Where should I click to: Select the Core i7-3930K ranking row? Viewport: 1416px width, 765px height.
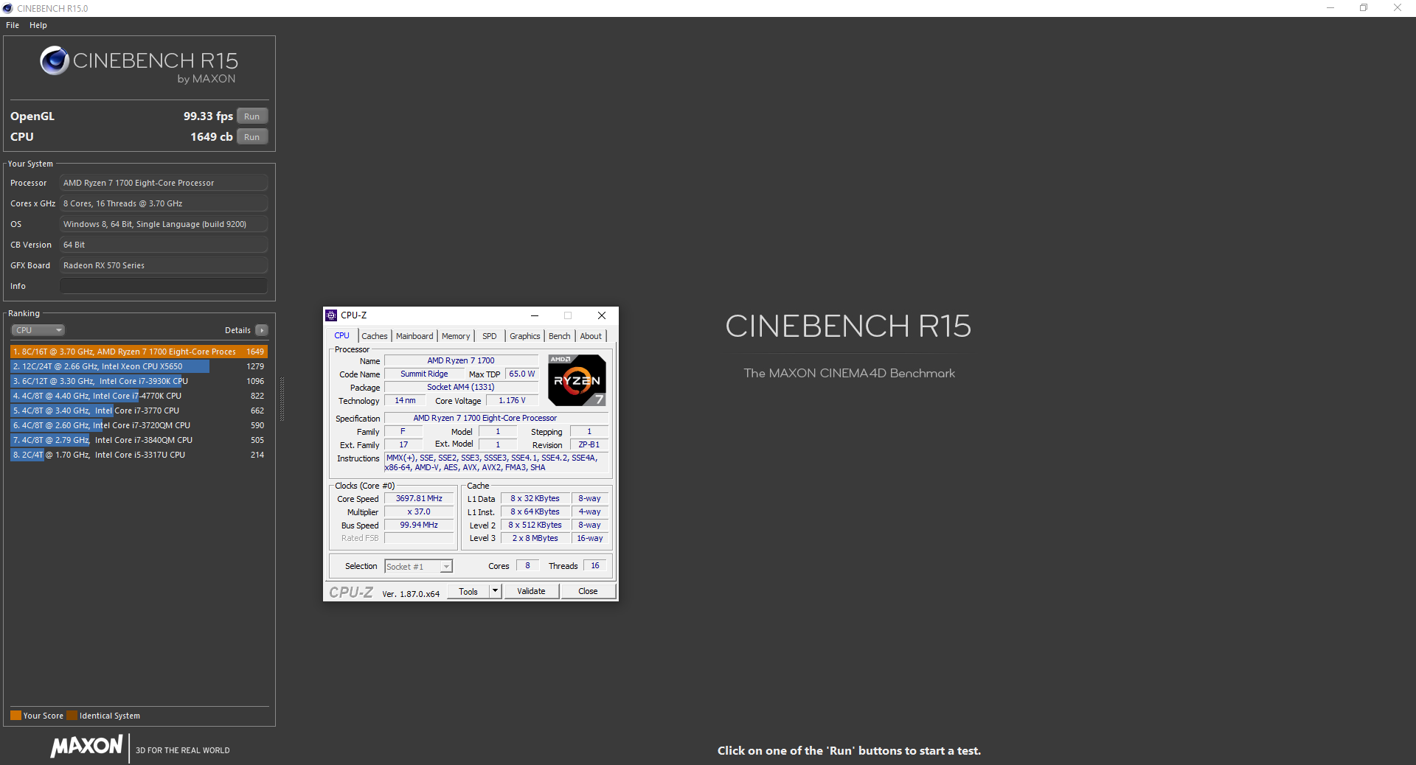(x=139, y=381)
